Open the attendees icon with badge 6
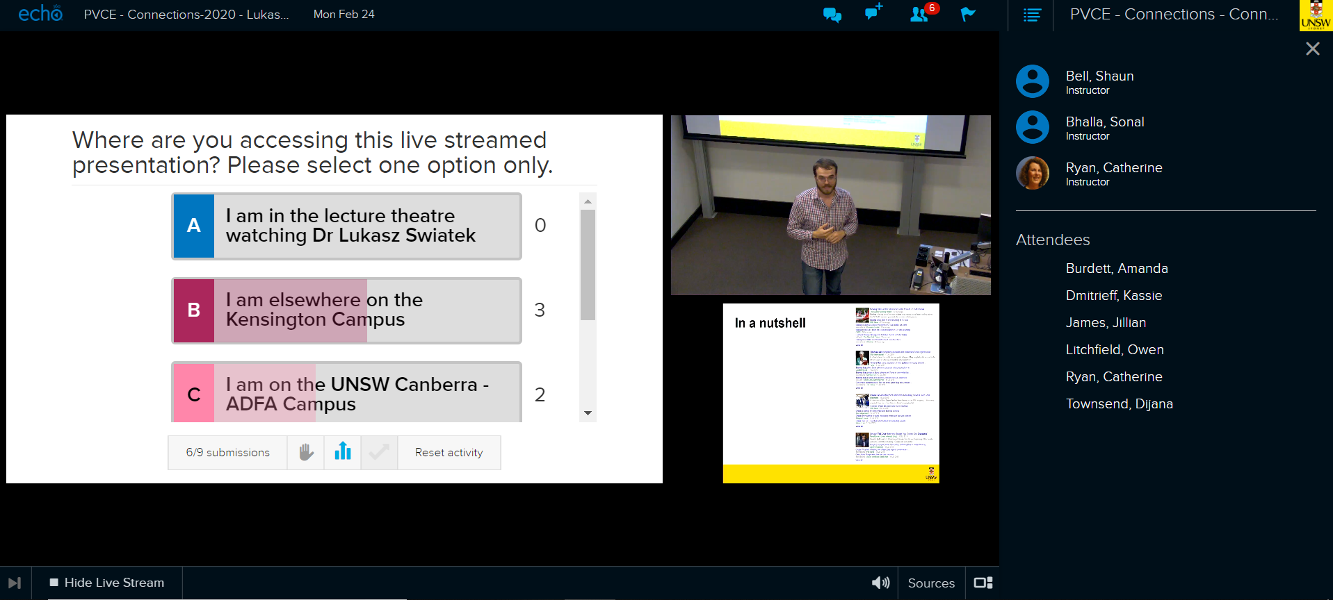The width and height of the screenshot is (1333, 600). pyautogui.click(x=923, y=12)
